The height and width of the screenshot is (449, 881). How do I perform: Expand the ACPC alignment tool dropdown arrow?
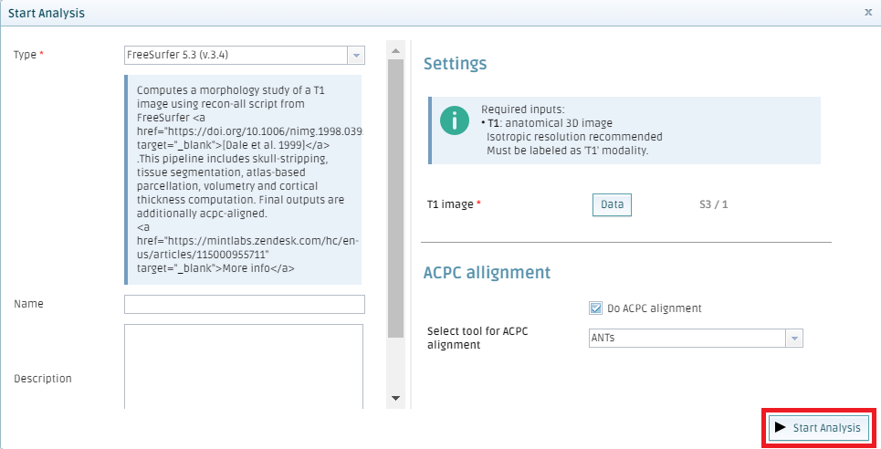[x=794, y=339]
